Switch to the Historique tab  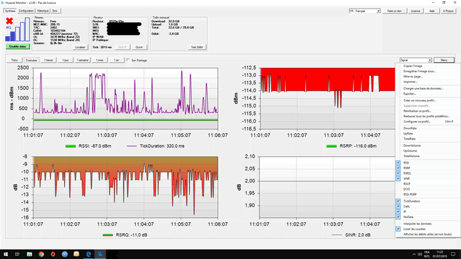(x=43, y=11)
